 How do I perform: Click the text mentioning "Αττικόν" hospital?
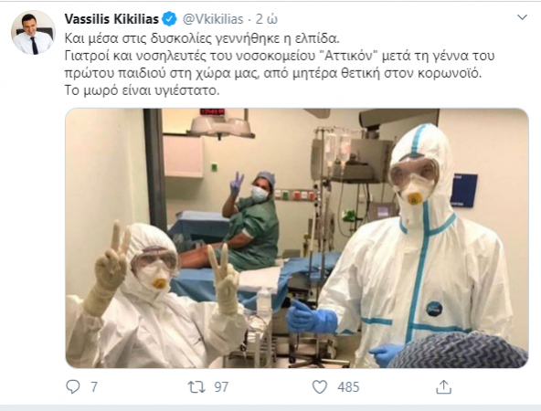click(x=280, y=56)
